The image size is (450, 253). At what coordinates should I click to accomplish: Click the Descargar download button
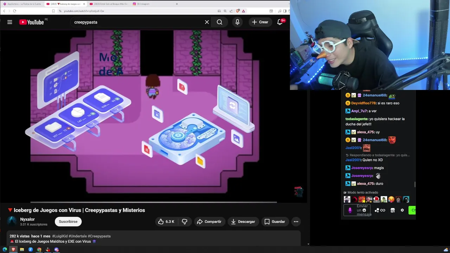pos(243,222)
